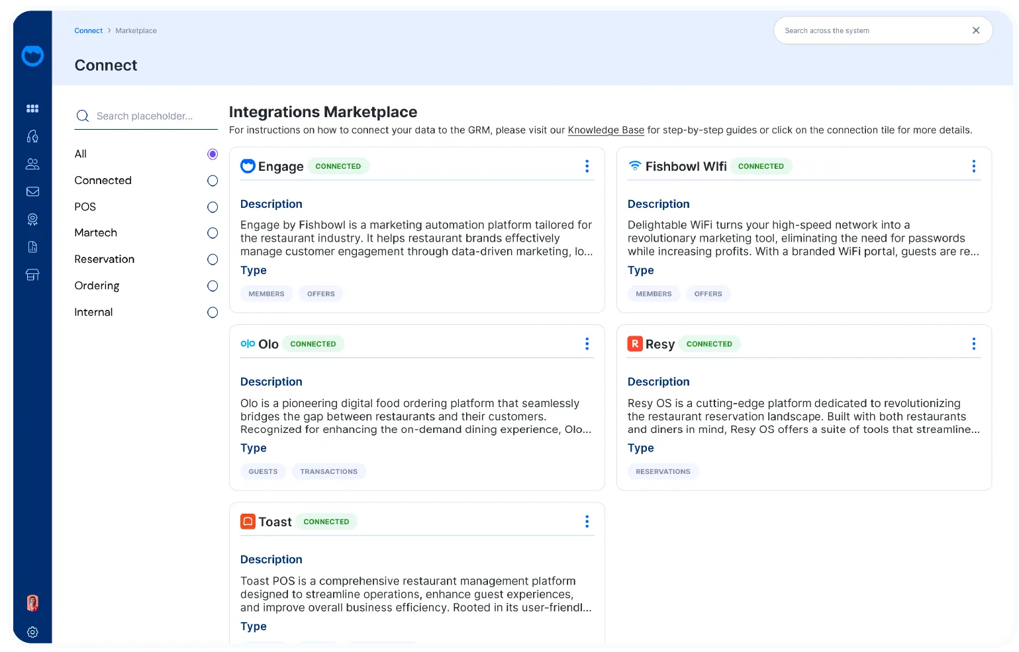Select the Internal filter radio button
Viewport: 1019px width, 652px height.
point(213,312)
